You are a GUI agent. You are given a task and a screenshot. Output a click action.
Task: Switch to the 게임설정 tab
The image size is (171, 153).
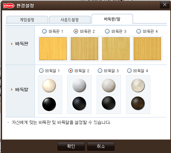(27, 20)
